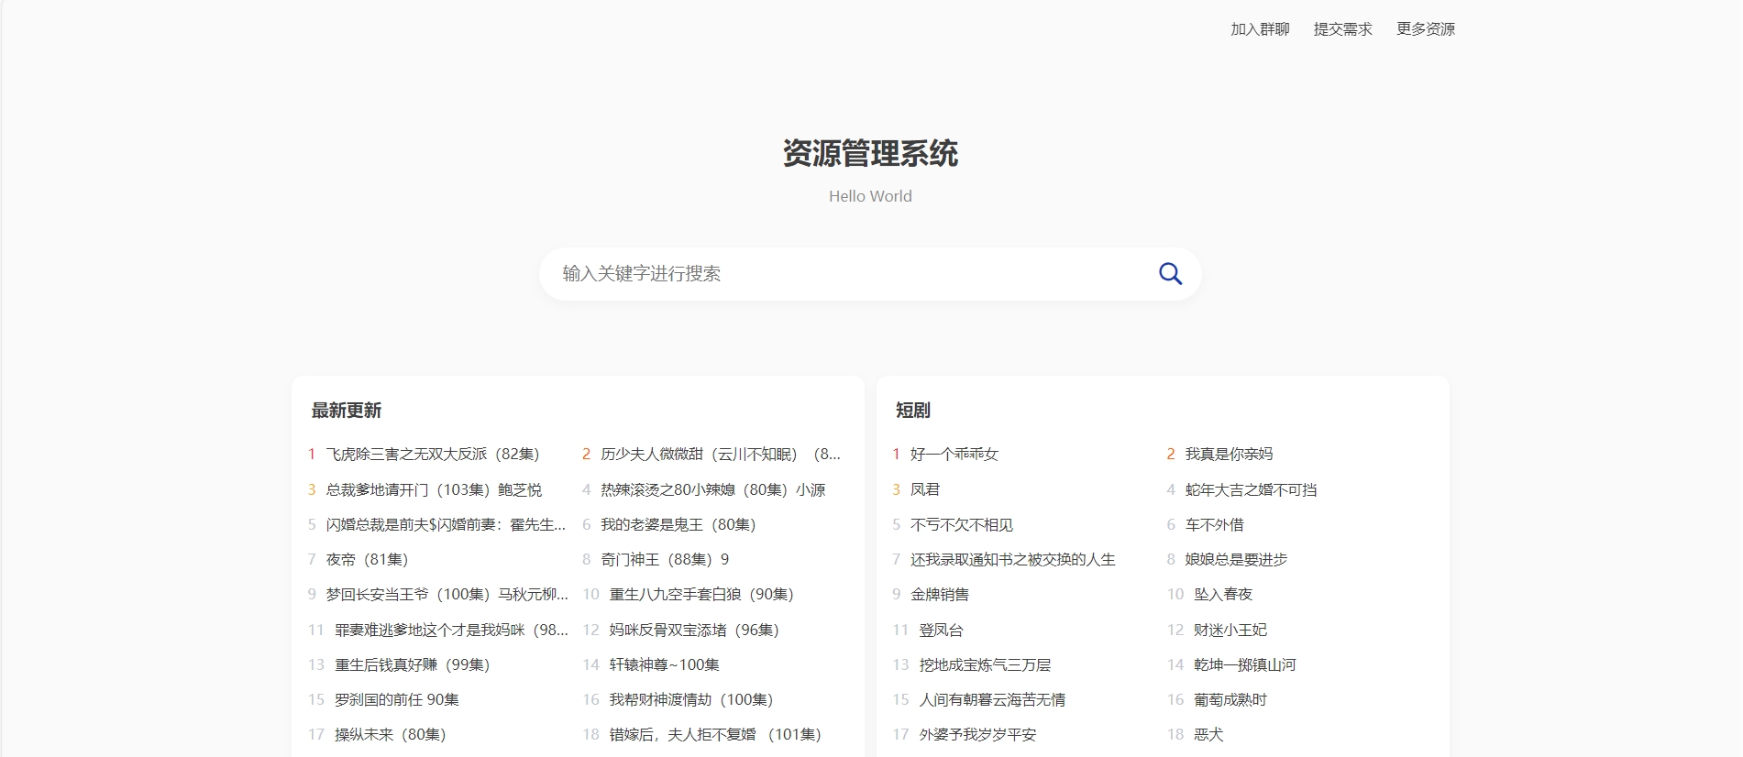Open short drama 车不外借

pos(1214,524)
